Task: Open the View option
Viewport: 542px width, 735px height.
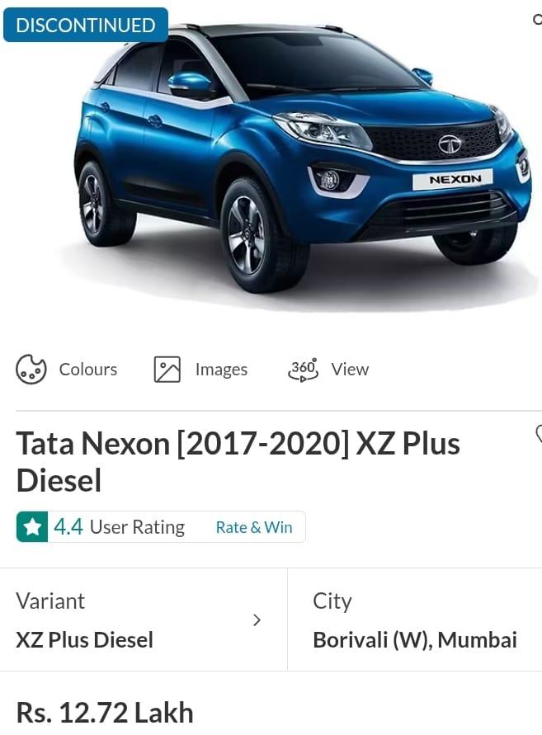Action: coord(350,370)
